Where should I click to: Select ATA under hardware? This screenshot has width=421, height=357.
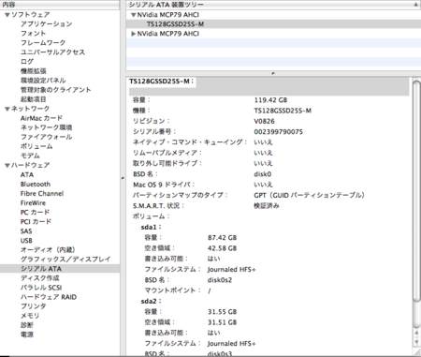point(27,174)
